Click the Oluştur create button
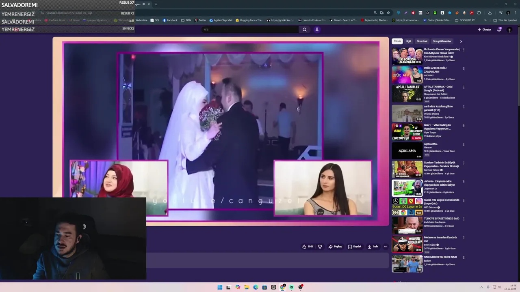 tap(484, 30)
